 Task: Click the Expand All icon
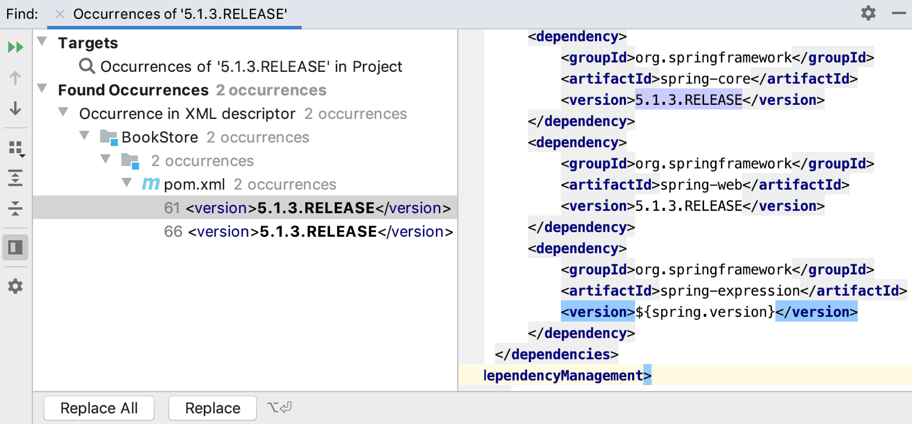click(x=16, y=178)
